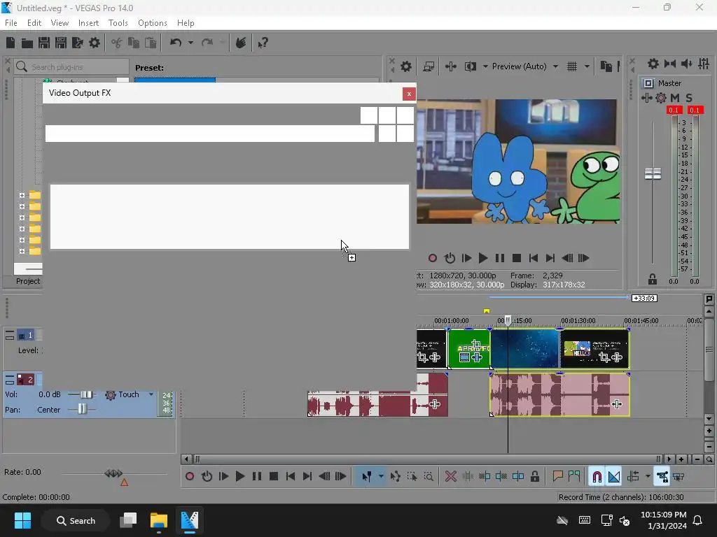Click the Cut scissors icon

click(x=117, y=43)
